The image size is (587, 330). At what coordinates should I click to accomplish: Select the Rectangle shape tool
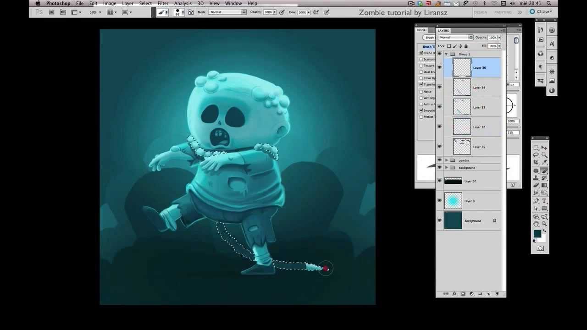tap(544, 208)
